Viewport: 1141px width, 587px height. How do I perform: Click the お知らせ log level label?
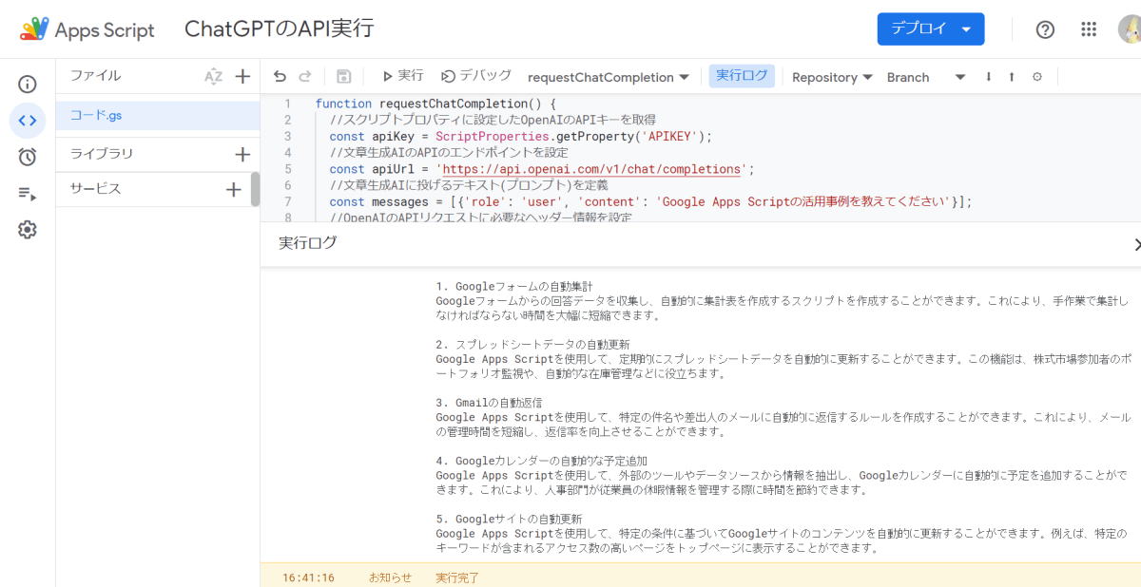[x=391, y=578]
